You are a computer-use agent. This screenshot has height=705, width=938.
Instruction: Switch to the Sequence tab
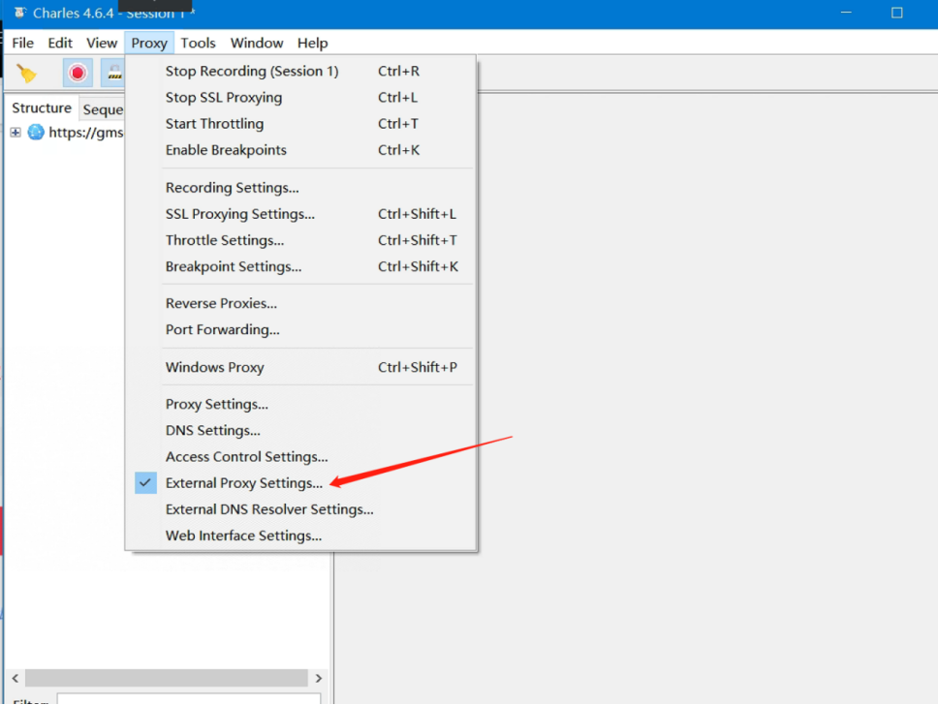tap(103, 109)
